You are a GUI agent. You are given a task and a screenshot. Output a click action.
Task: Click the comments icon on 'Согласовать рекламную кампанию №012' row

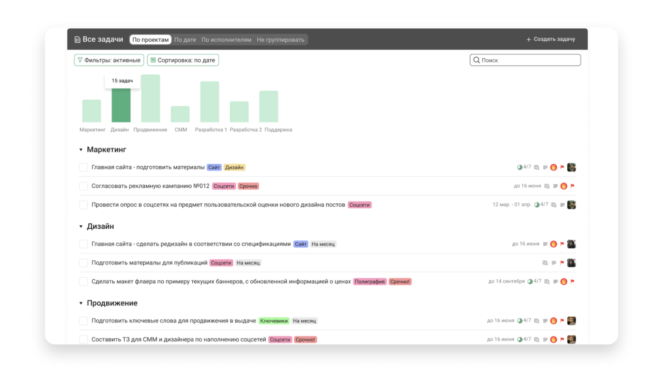tap(547, 186)
